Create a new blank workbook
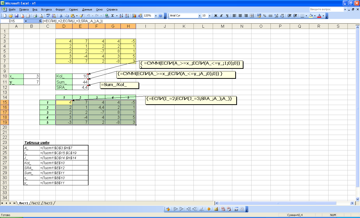The image size is (360, 218). point(5,16)
